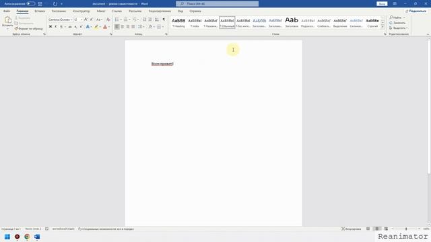Switch to the Конструктор ribbon tab
This screenshot has width=431, height=242.
point(81,11)
